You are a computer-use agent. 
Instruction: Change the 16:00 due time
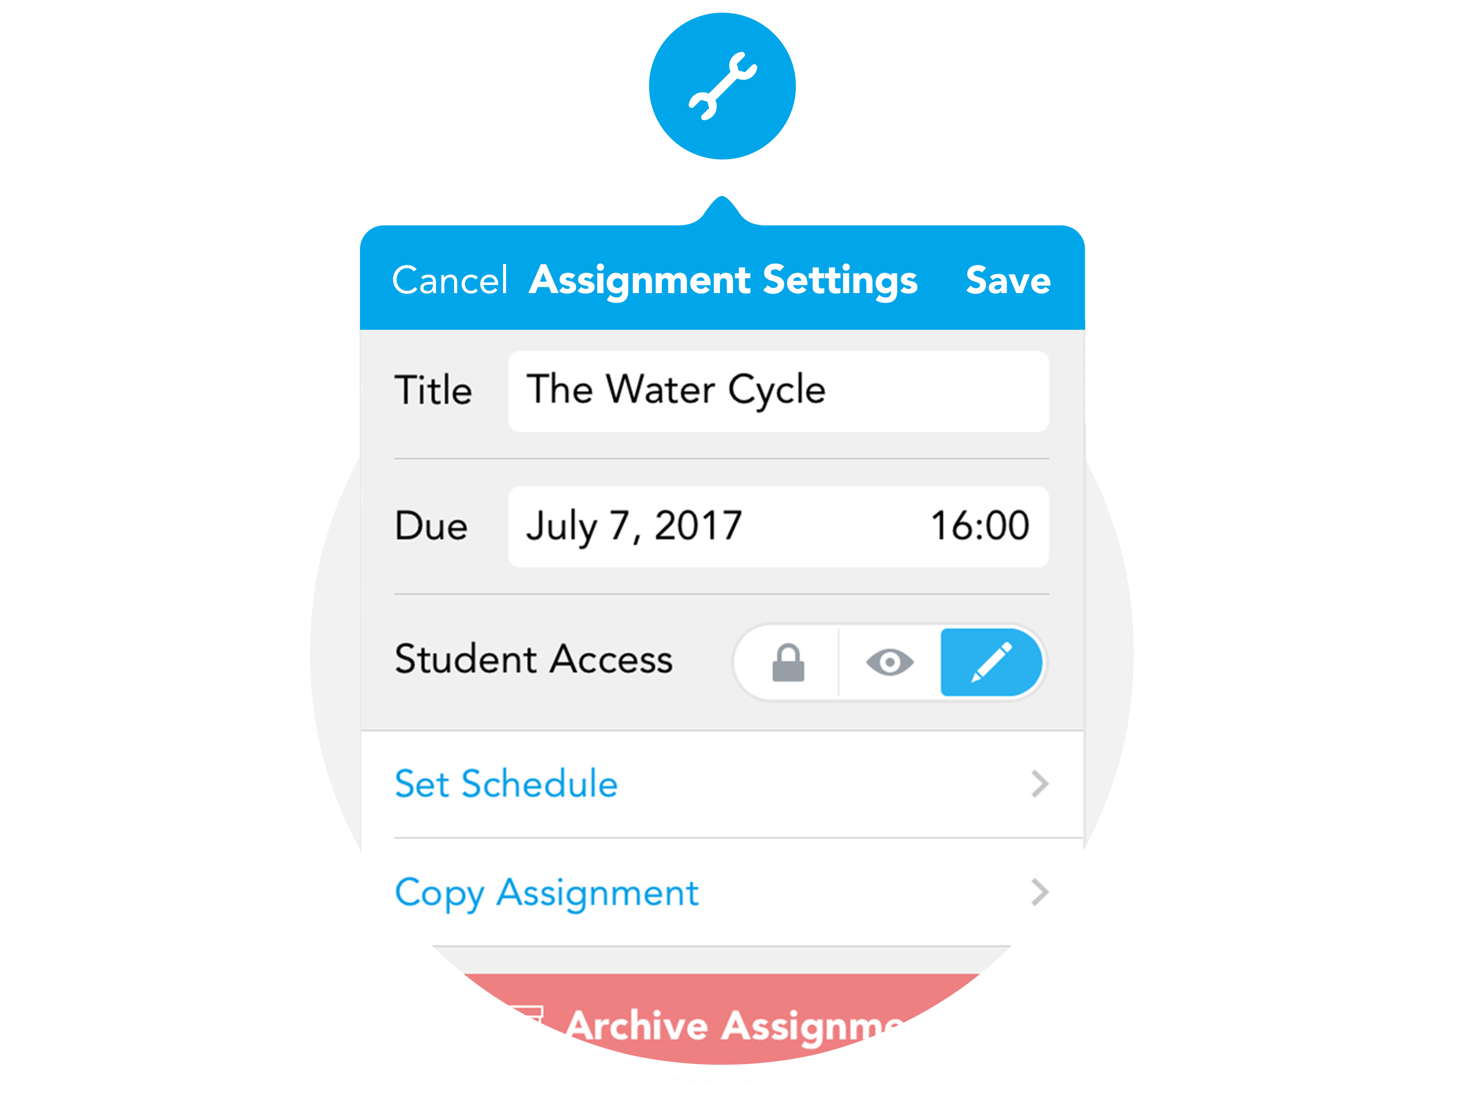pyautogui.click(x=979, y=527)
